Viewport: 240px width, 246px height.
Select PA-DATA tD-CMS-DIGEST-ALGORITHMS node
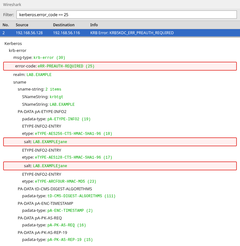coord(55,189)
